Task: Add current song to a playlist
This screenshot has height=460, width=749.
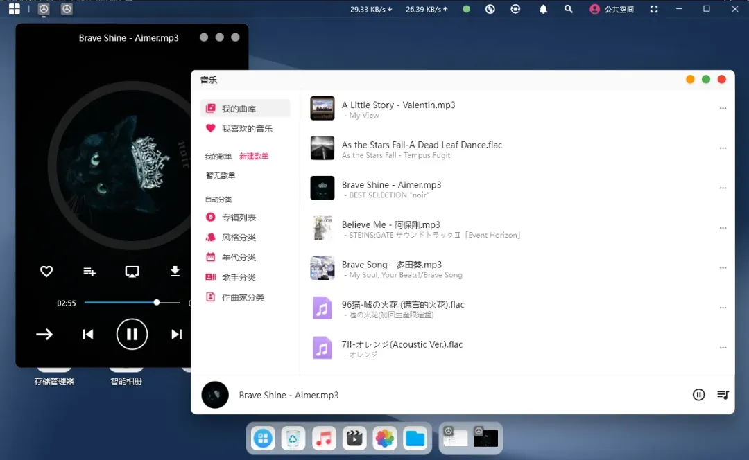Action: (89, 272)
